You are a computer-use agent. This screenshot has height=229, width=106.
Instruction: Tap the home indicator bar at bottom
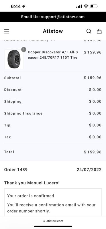click(53, 226)
